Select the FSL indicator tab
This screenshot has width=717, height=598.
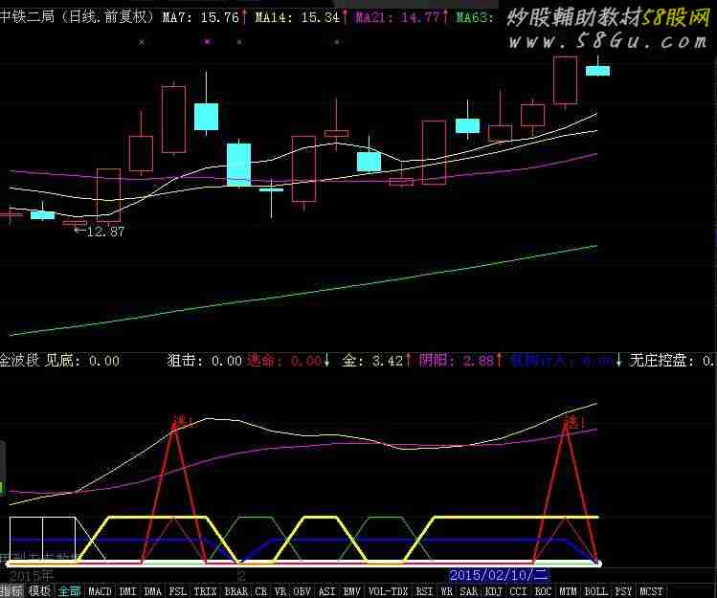tap(177, 591)
